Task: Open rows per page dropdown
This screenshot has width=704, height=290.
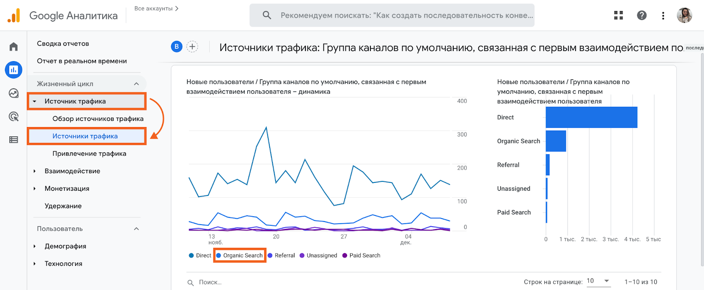Action: [599, 281]
